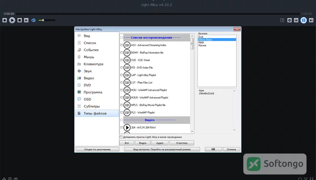The width and height of the screenshot is (316, 180).
Task: Select PK69 icon set
Action: pos(217,43)
